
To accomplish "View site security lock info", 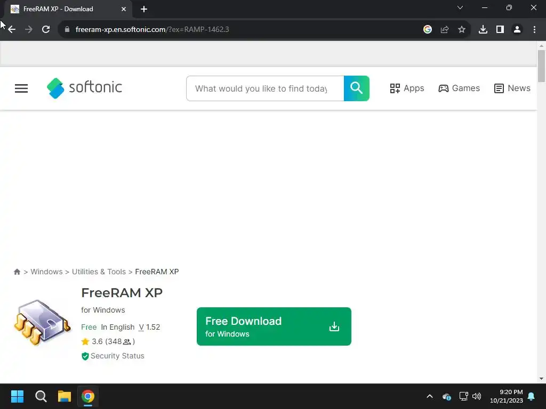I will 67,30.
